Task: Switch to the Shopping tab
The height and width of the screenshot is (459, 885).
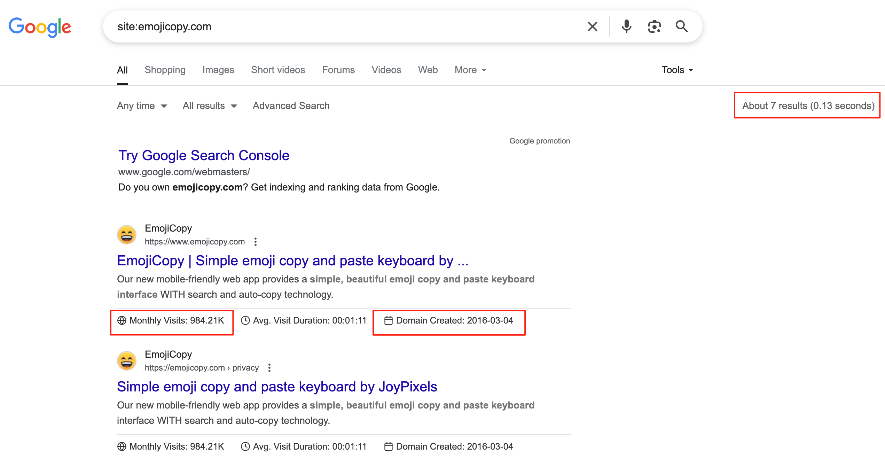Action: 165,70
